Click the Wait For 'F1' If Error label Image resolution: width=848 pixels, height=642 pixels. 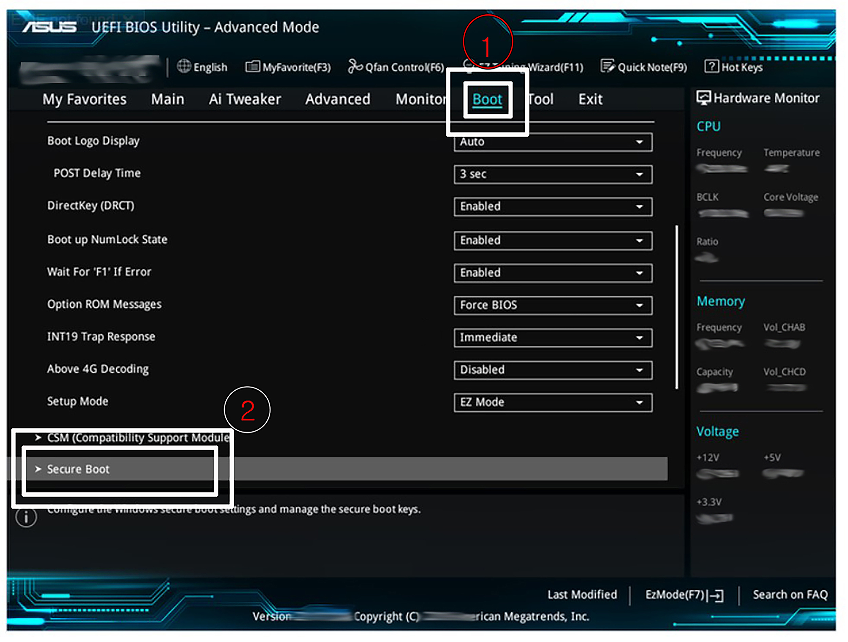(99, 272)
